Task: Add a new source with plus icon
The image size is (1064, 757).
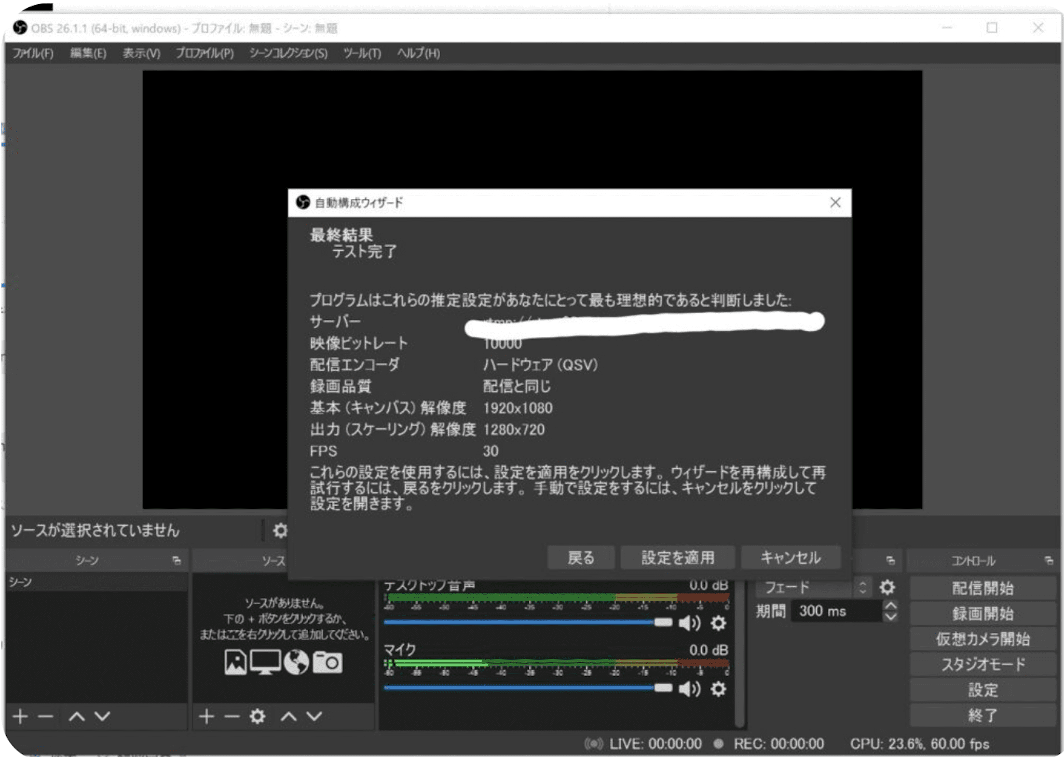Action: click(x=207, y=717)
